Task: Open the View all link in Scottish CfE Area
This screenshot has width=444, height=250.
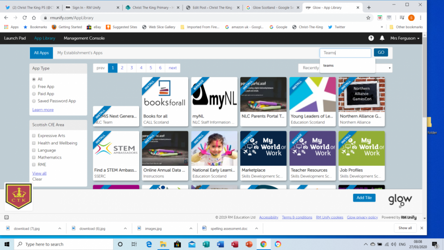Action: (x=39, y=173)
